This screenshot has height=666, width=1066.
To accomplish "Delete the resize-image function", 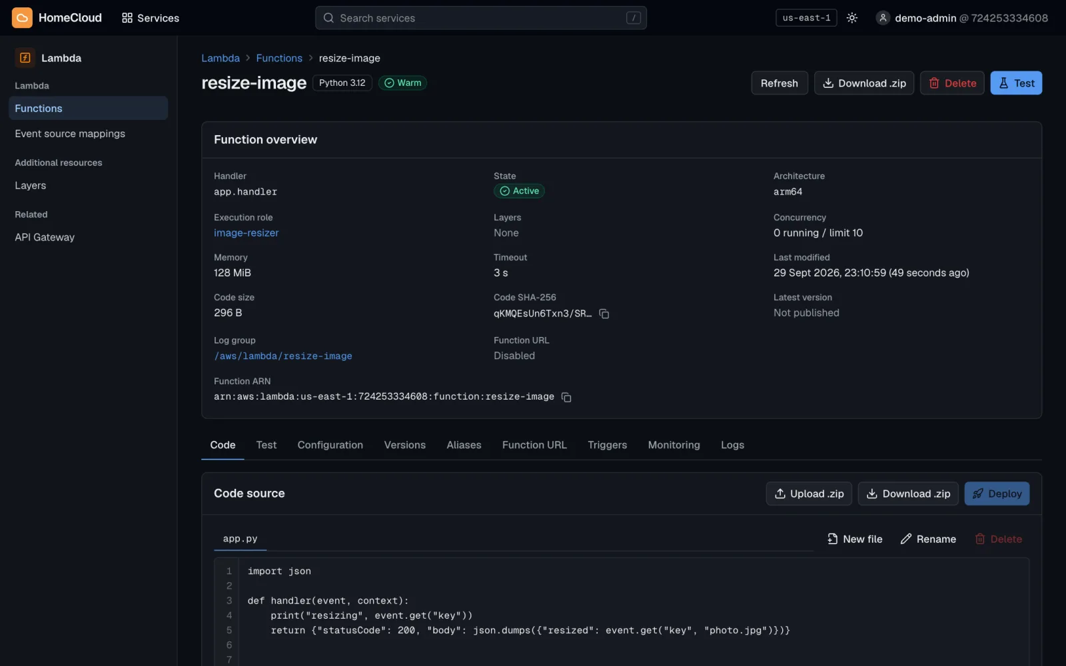I will pyautogui.click(x=952, y=83).
